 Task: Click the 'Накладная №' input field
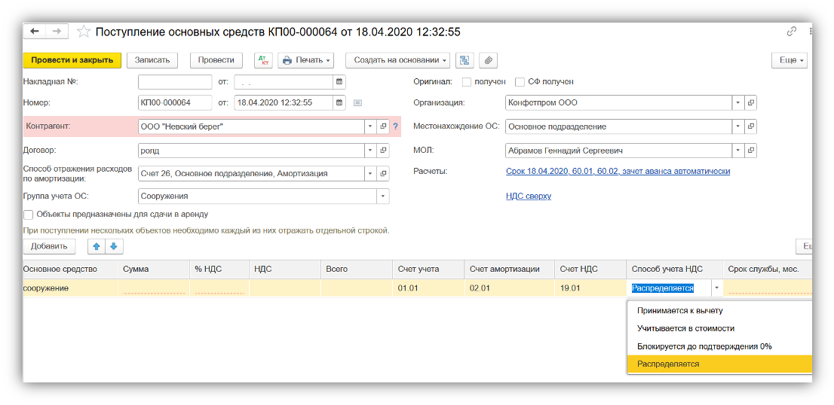coord(175,82)
